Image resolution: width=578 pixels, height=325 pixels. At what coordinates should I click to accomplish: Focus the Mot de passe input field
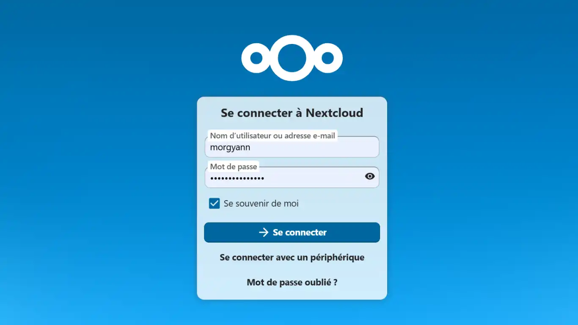283,177
